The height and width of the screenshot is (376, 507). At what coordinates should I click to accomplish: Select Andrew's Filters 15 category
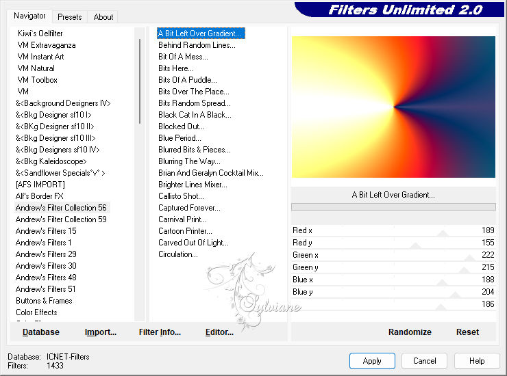[x=46, y=231]
